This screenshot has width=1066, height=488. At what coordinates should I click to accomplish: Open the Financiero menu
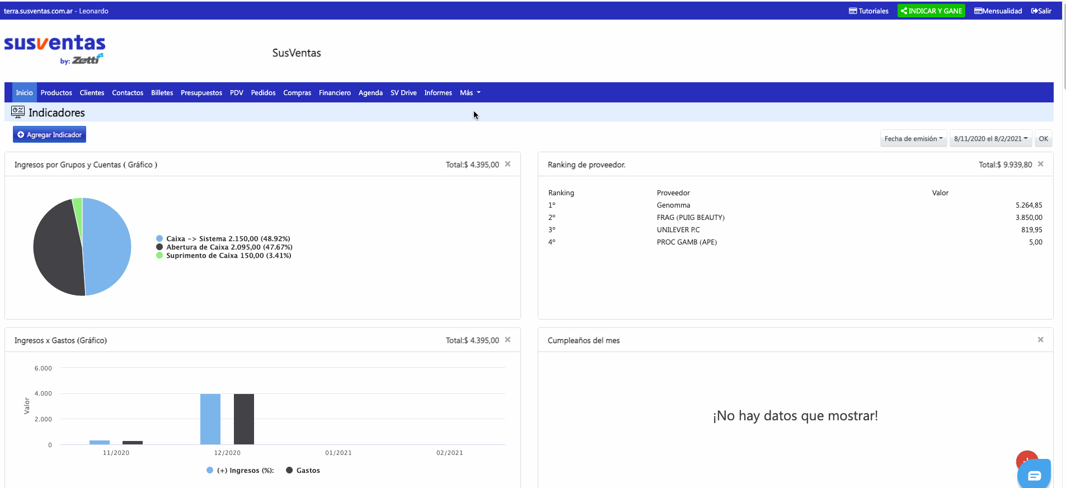(335, 93)
